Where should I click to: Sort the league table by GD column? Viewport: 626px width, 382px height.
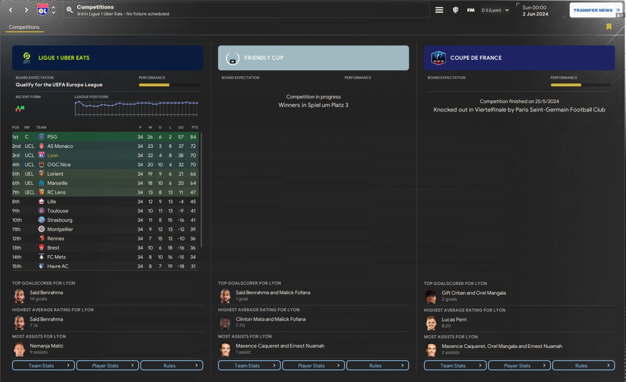(180, 127)
